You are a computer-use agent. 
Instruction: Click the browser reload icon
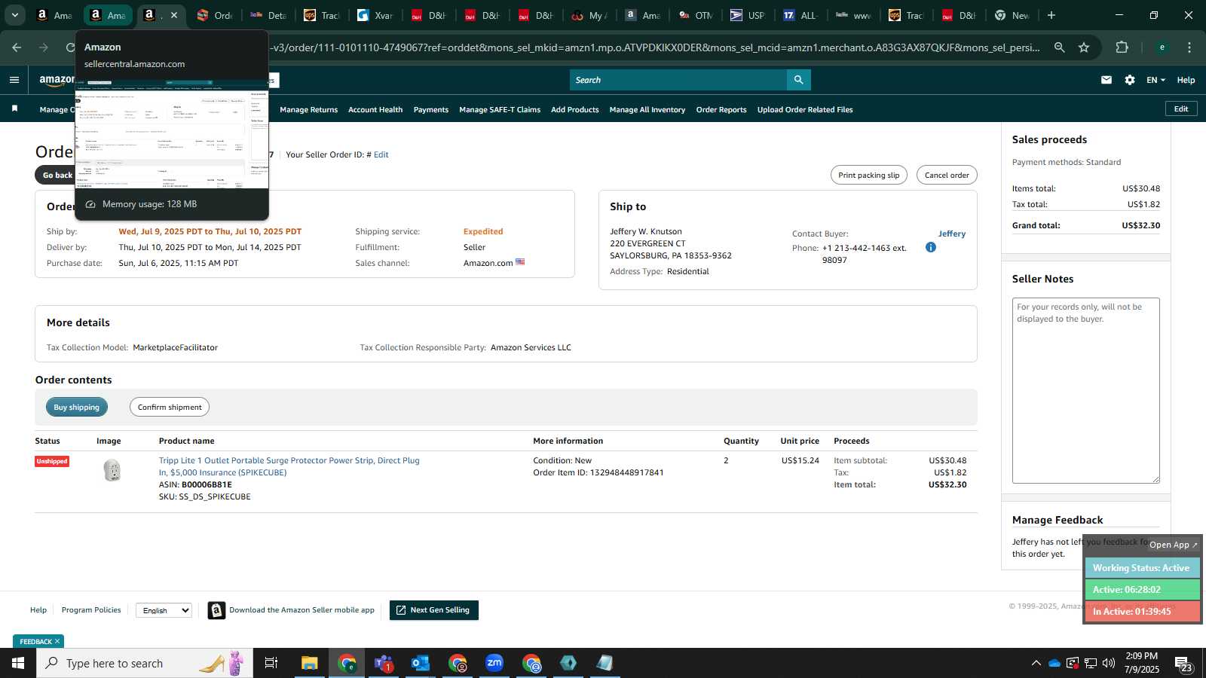click(70, 47)
